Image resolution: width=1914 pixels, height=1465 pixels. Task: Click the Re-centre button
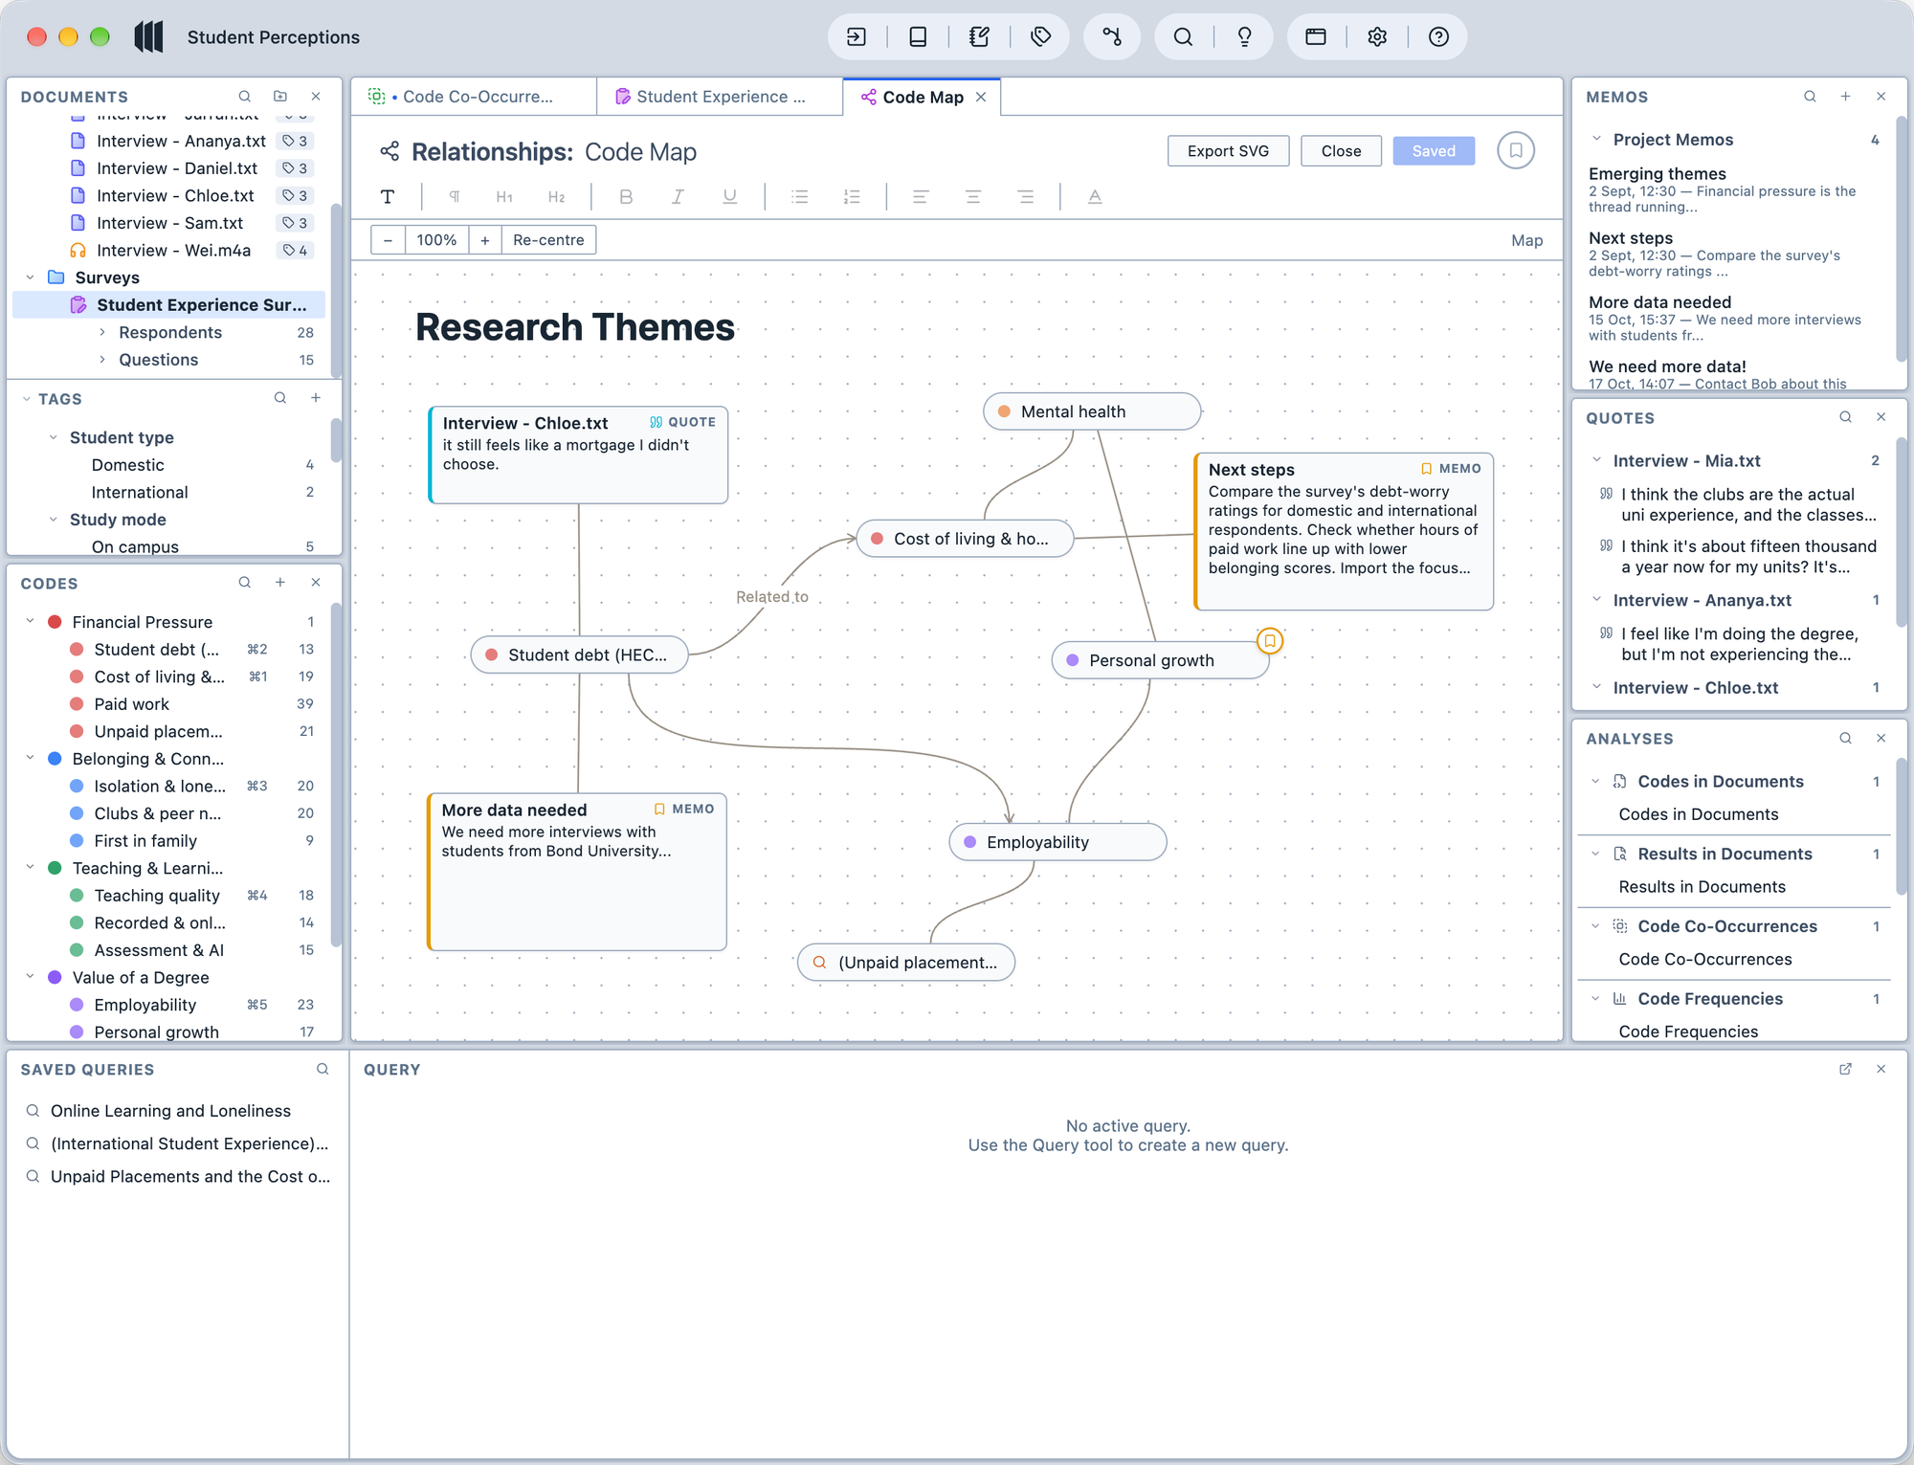[x=548, y=240]
